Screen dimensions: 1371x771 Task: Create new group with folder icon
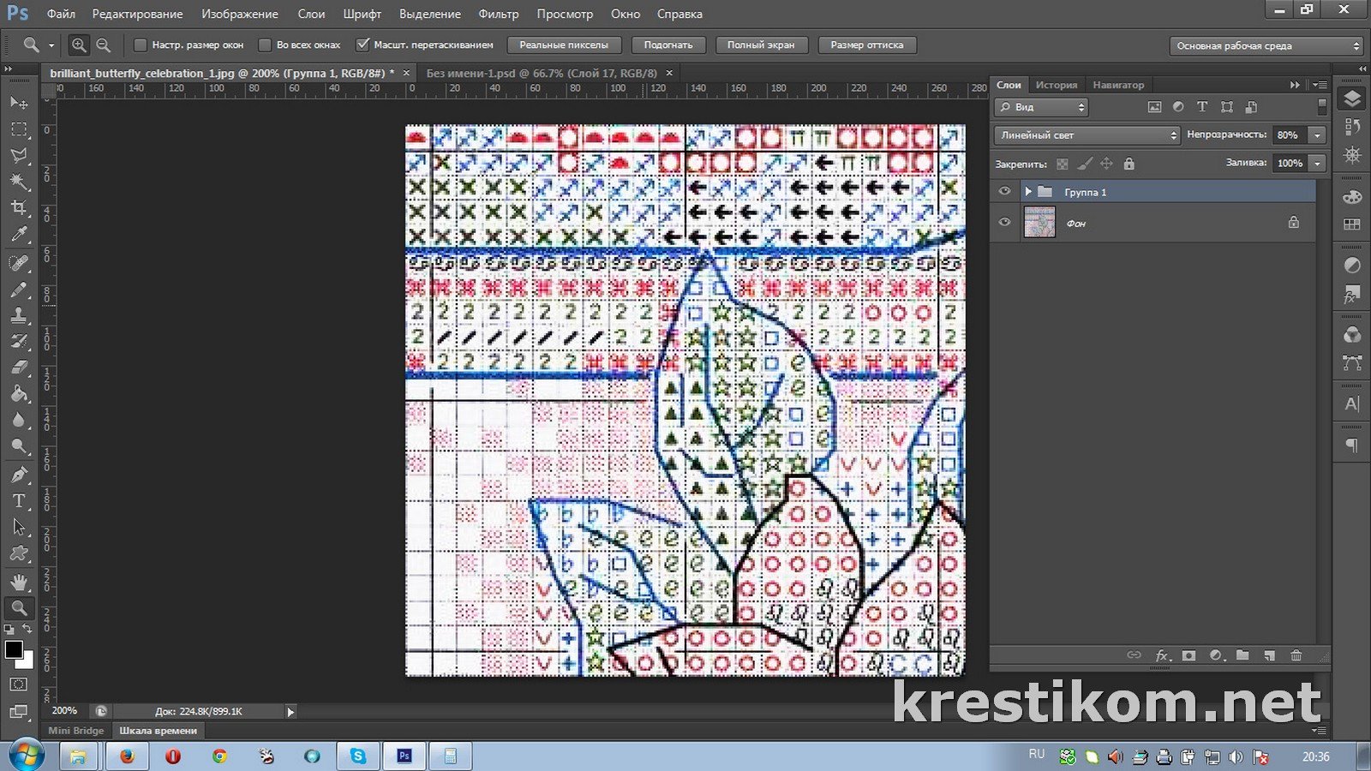coord(1242,655)
